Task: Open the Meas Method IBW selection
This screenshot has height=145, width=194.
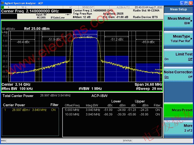Action: pos(178,21)
